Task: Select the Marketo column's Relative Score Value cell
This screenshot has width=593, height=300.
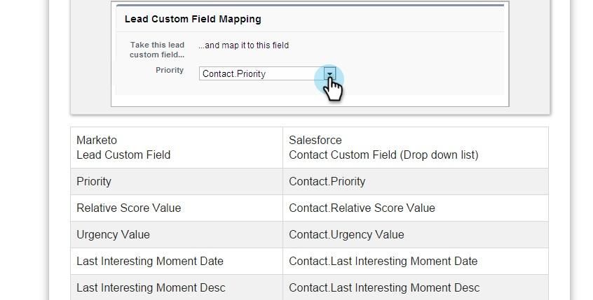Action: pyautogui.click(x=128, y=208)
